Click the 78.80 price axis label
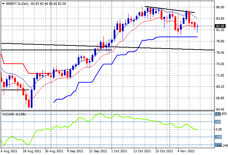Screen dimensions: 228x155 point(220,41)
